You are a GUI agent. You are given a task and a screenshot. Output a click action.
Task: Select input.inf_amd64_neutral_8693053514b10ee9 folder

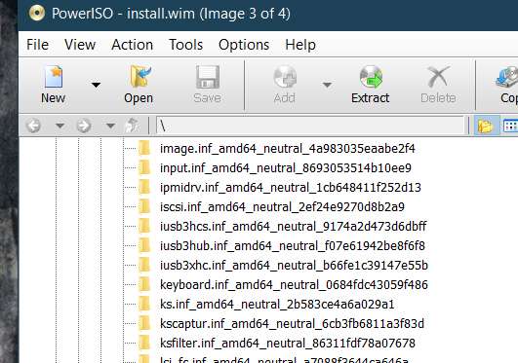click(286, 168)
